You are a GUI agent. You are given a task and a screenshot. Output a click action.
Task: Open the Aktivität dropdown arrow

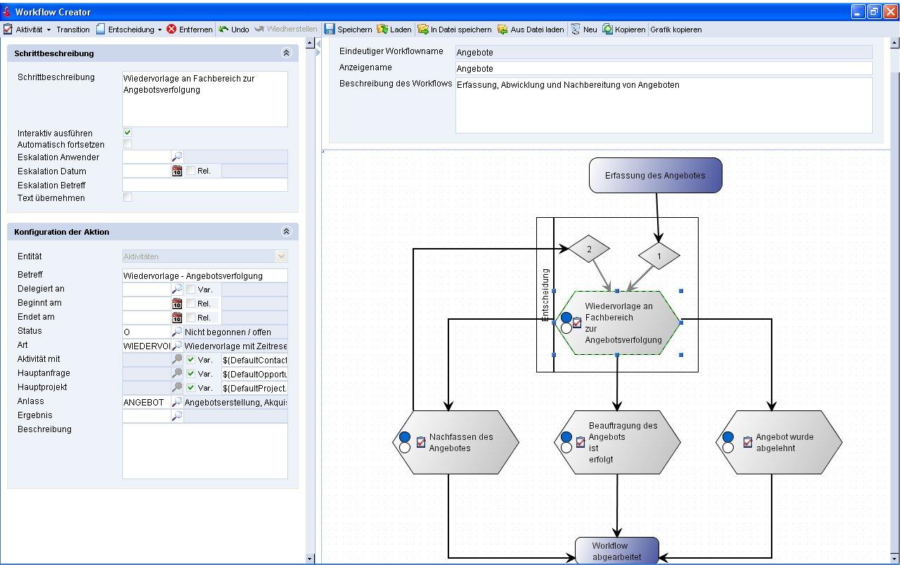48,30
